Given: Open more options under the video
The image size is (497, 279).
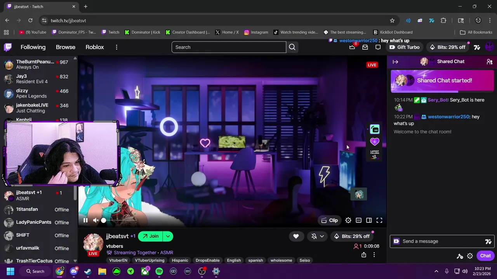Looking at the screenshot, I should click(374, 255).
